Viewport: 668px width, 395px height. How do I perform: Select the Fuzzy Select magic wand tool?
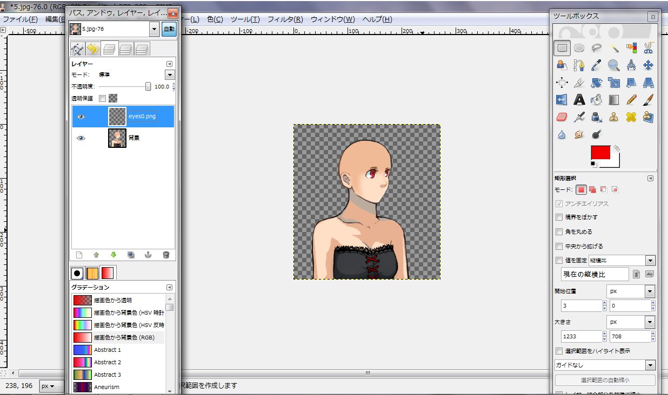tap(614, 48)
